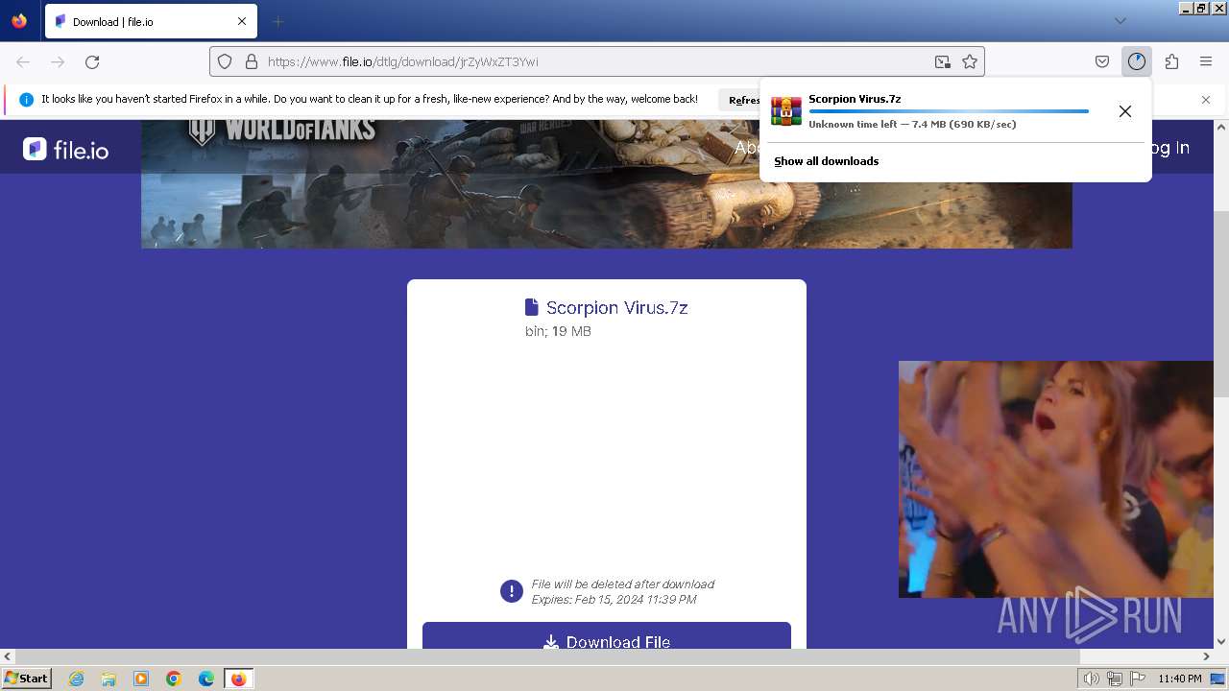Open the tracking protection shield icon
The image size is (1229, 691).
(225, 61)
